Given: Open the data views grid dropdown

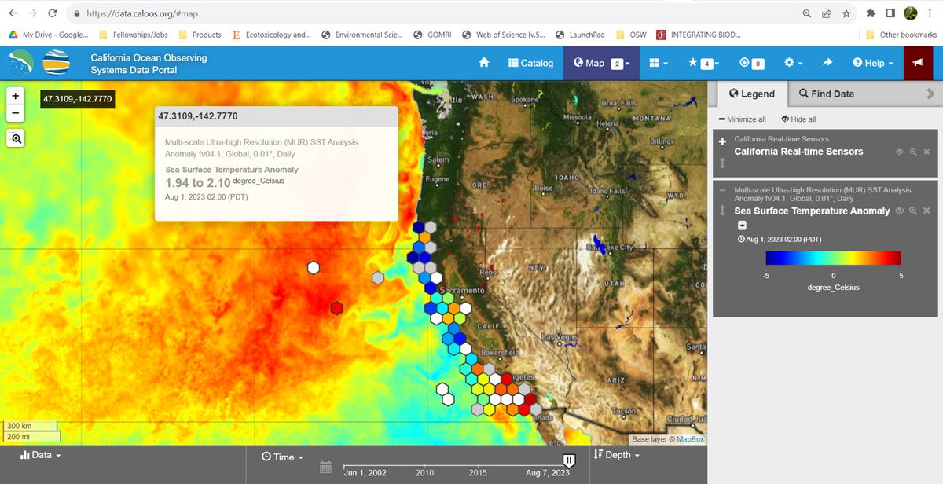Looking at the screenshot, I should point(659,63).
